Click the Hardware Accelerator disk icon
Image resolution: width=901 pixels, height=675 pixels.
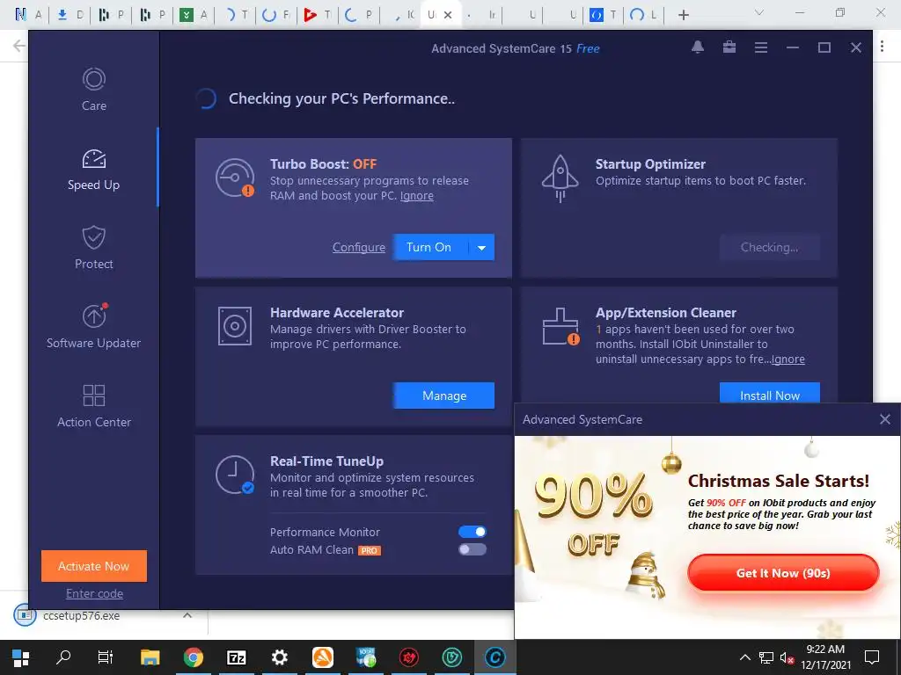pyautogui.click(x=235, y=326)
